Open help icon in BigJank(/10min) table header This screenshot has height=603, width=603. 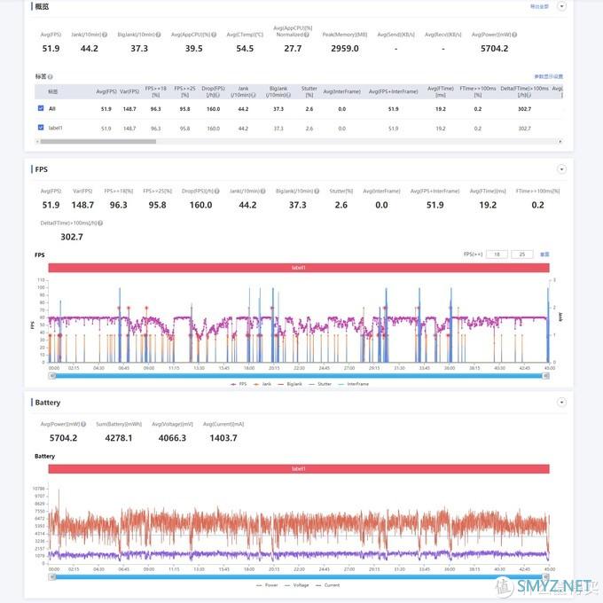[x=288, y=95]
